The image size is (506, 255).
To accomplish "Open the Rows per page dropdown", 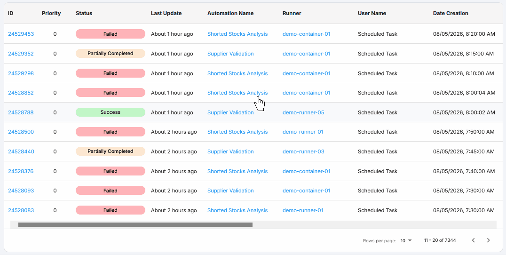I will tap(406, 240).
